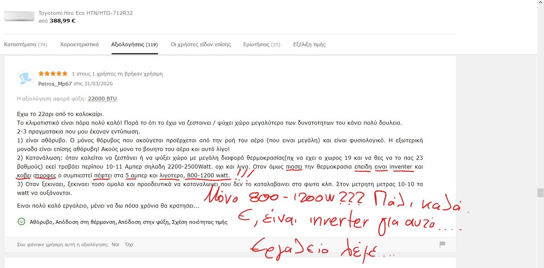Open the Καταστήματα (74) tab
The width and height of the screenshot is (544, 268).
tap(25, 45)
